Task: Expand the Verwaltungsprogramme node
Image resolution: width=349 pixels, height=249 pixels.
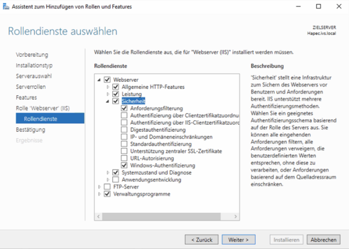Action: 99,194
